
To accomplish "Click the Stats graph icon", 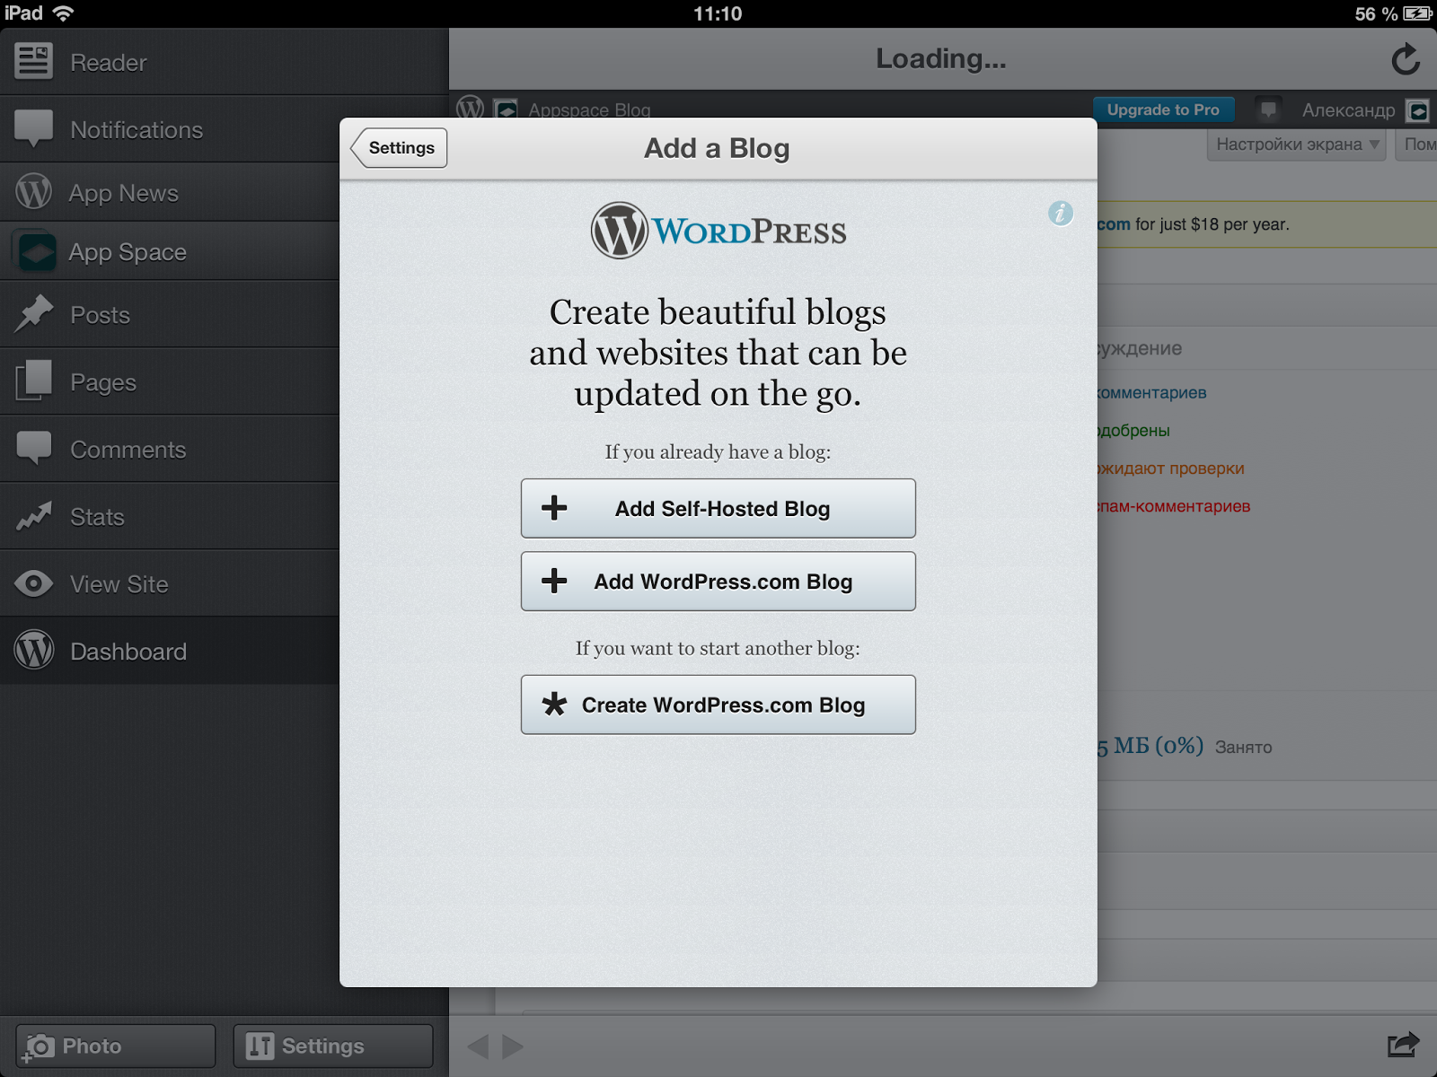I will 34,515.
